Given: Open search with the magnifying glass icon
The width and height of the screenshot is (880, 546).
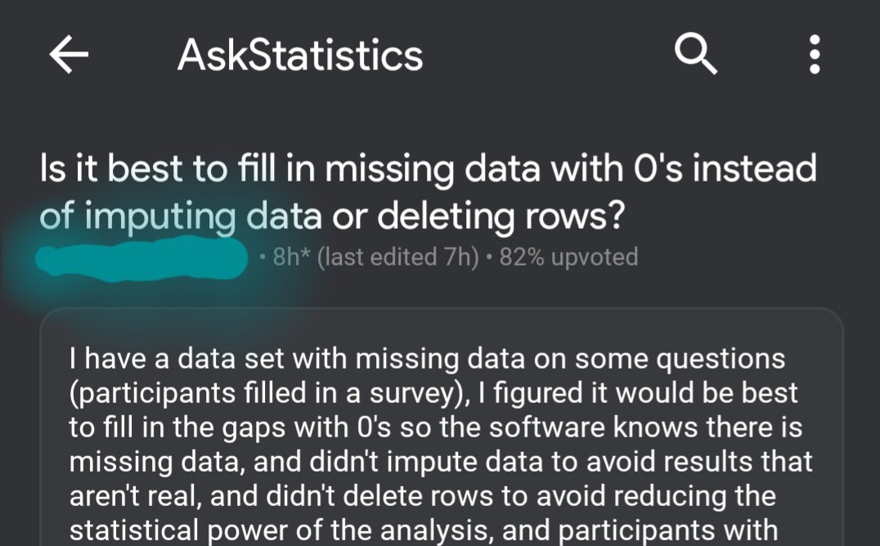Looking at the screenshot, I should click(x=696, y=55).
